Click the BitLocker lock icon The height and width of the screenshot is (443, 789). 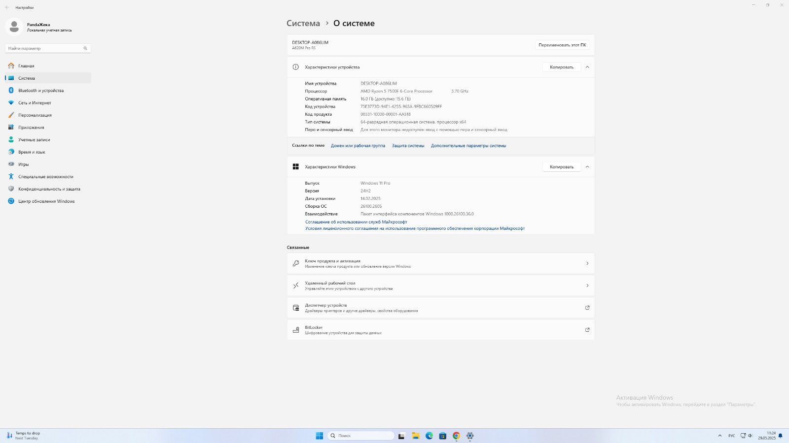pos(296,330)
